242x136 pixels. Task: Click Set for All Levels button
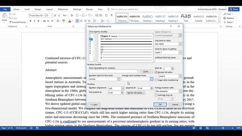135,93
